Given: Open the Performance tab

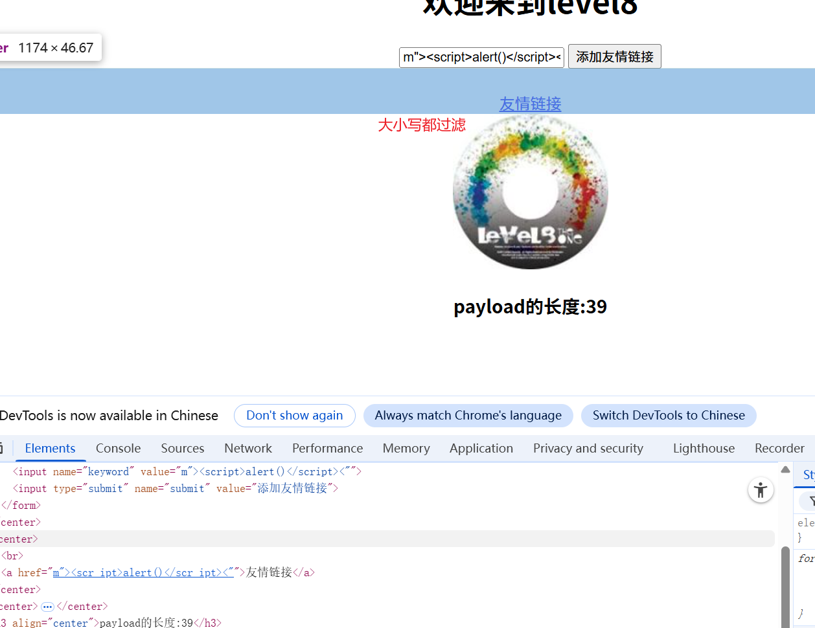Looking at the screenshot, I should click(x=327, y=448).
